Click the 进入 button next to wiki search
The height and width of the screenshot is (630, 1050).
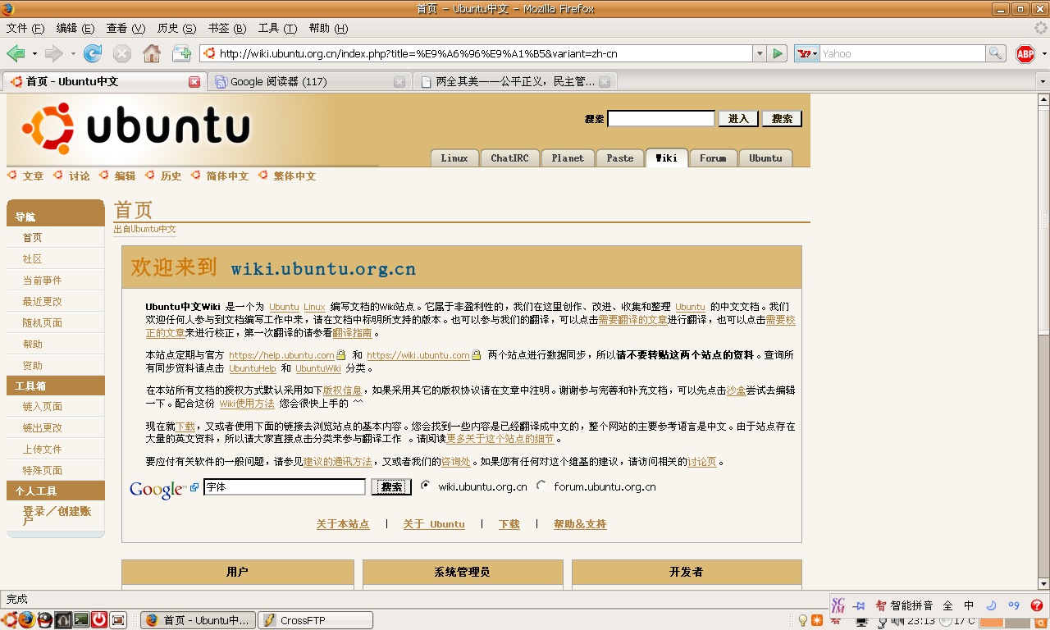coord(738,119)
